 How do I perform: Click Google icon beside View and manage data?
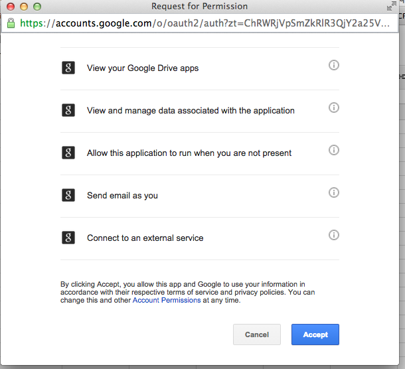pyautogui.click(x=68, y=110)
